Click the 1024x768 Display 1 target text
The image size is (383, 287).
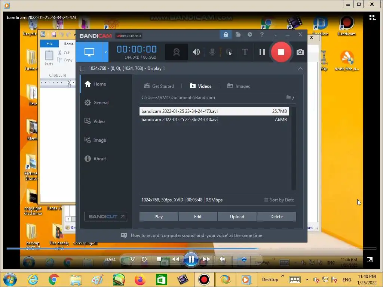click(x=127, y=68)
